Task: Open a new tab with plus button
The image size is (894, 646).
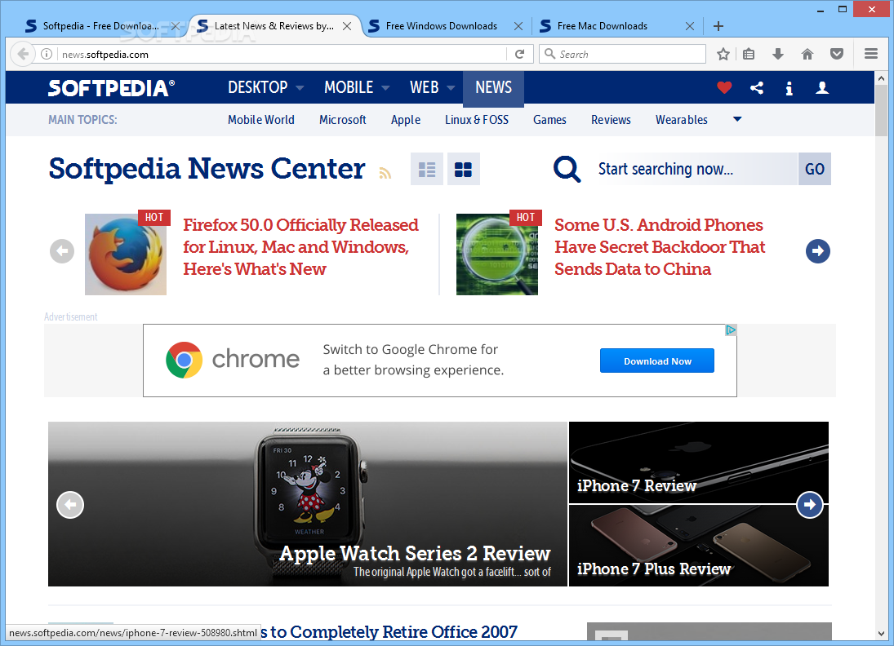Action: (718, 26)
